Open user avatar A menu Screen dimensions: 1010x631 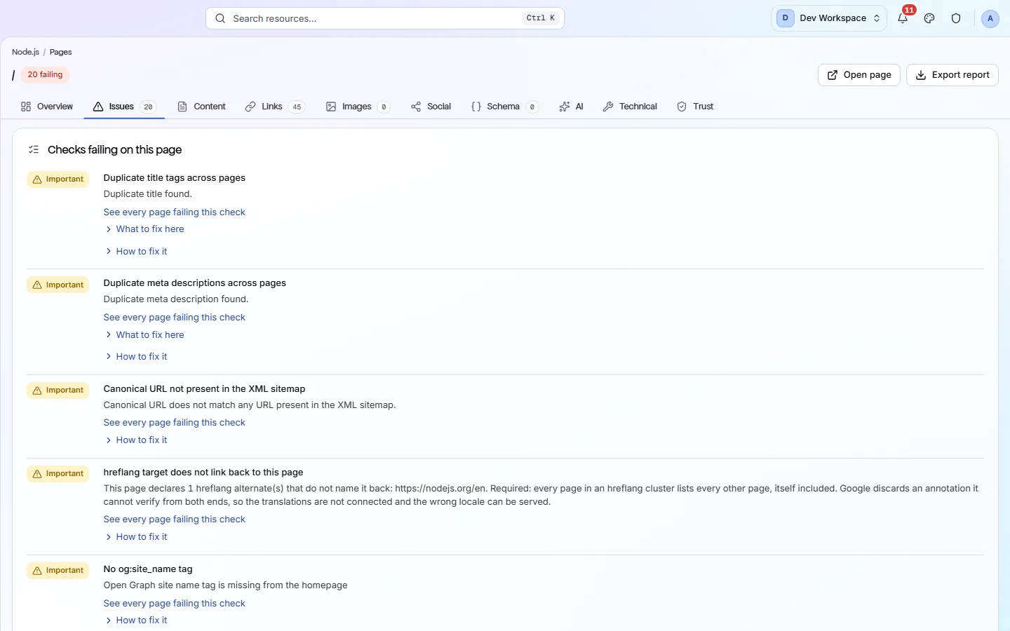990,18
